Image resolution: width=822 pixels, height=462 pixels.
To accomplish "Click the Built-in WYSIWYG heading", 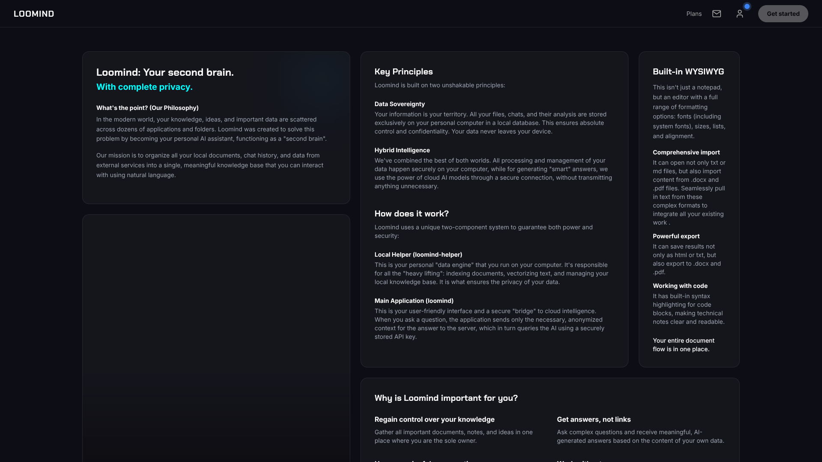I will [x=688, y=71].
